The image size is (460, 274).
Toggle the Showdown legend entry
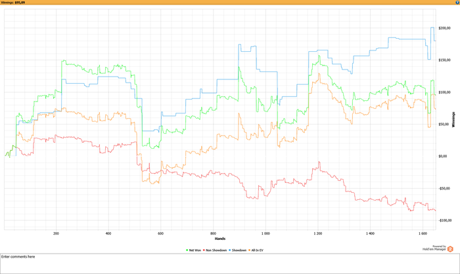238,250
